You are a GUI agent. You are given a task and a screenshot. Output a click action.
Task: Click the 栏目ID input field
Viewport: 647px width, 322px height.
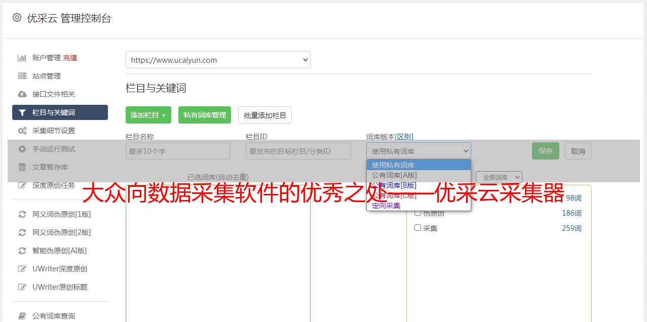tap(298, 151)
